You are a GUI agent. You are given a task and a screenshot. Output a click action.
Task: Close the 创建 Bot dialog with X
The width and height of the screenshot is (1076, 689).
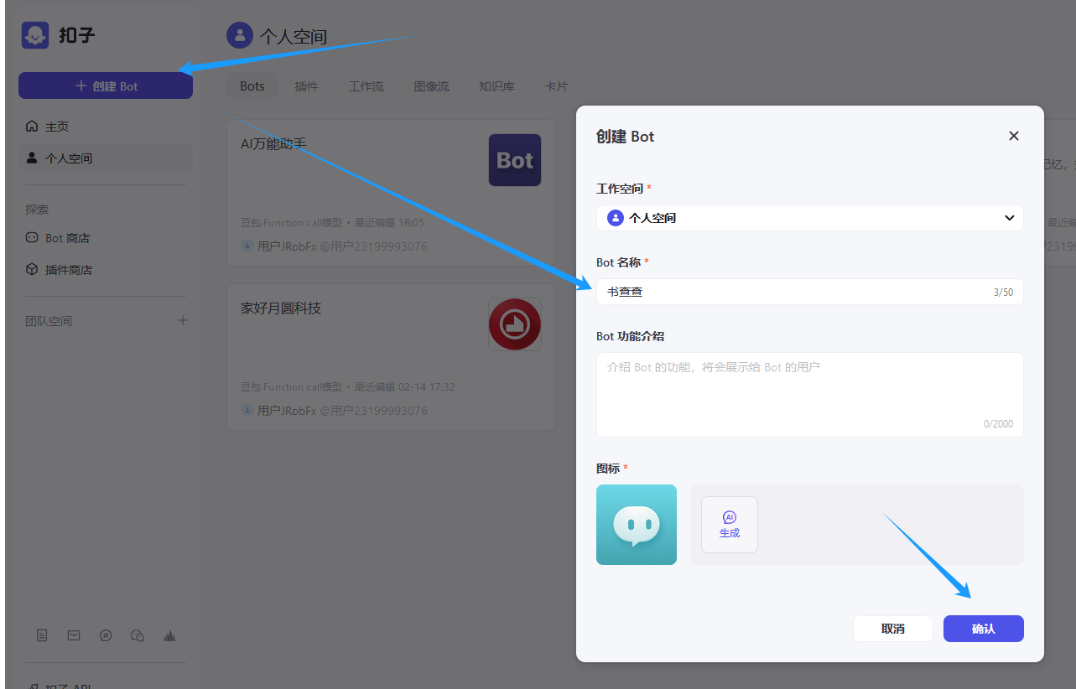[1013, 136]
